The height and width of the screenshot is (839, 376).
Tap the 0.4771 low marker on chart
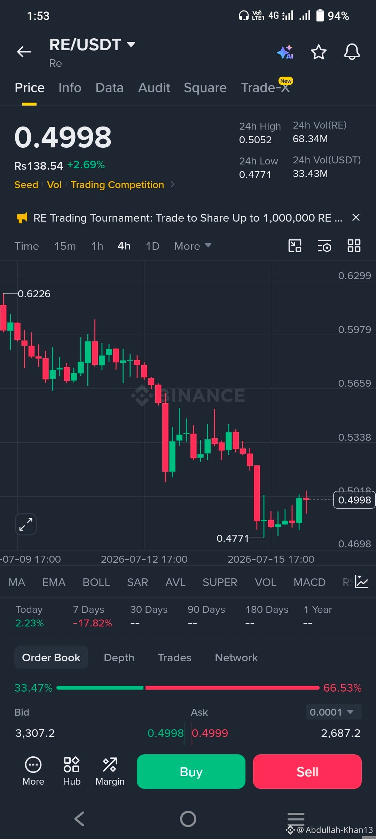(x=233, y=538)
